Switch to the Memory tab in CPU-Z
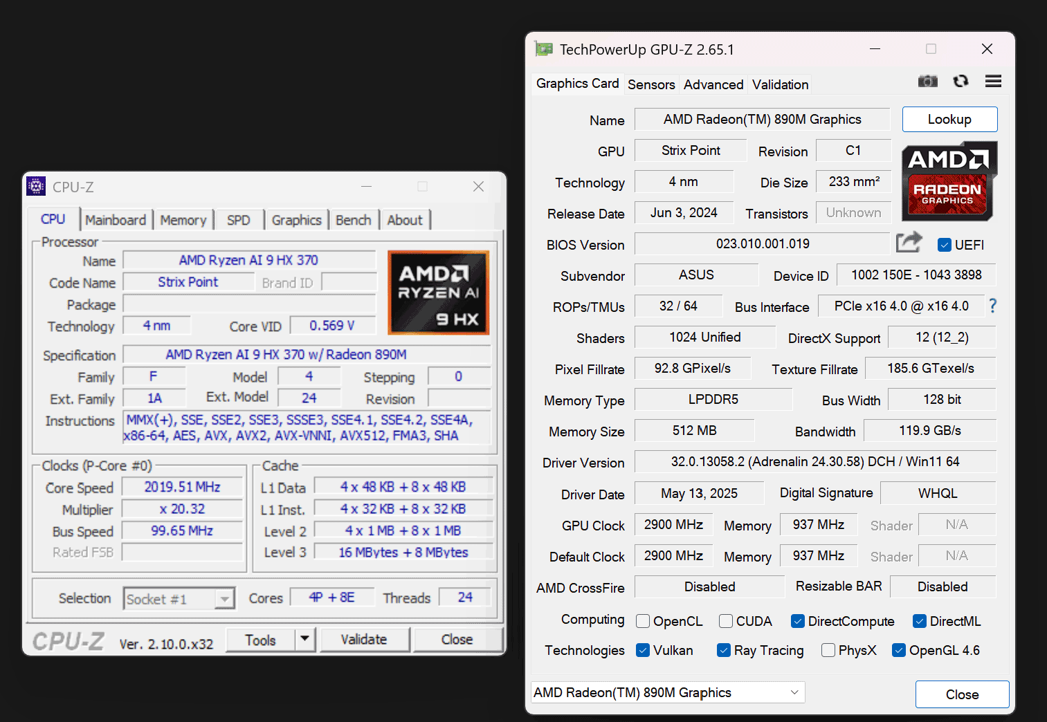 point(183,220)
